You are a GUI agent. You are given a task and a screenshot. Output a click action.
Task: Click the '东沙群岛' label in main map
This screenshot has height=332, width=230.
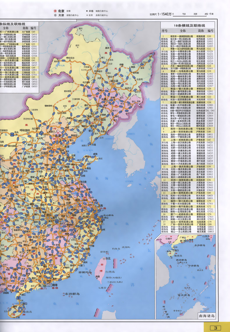72,294
